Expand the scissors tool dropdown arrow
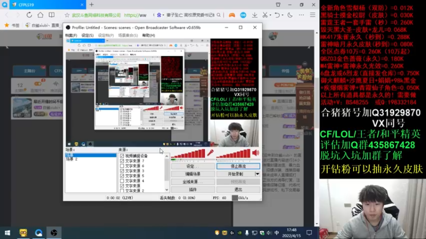 click(x=269, y=15)
